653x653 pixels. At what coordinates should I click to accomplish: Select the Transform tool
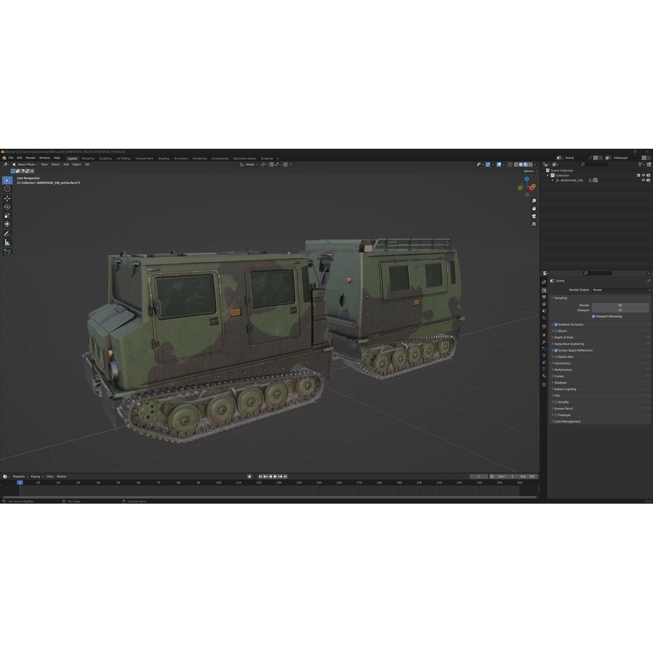point(7,224)
